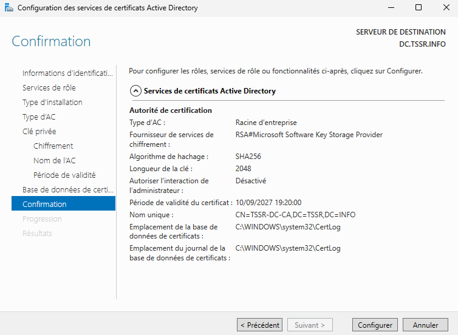The image size is (458, 335).
Task: Maximize the configuration wizard window
Action: pyautogui.click(x=418, y=8)
